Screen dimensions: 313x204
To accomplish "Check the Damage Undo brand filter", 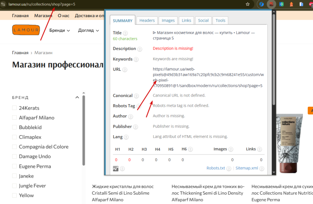I will coord(14,156).
